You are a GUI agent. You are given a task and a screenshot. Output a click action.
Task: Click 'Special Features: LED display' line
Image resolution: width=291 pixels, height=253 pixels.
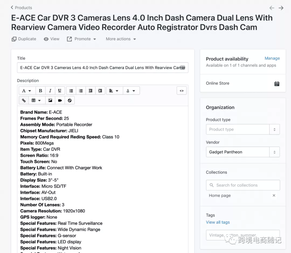click(x=51, y=242)
